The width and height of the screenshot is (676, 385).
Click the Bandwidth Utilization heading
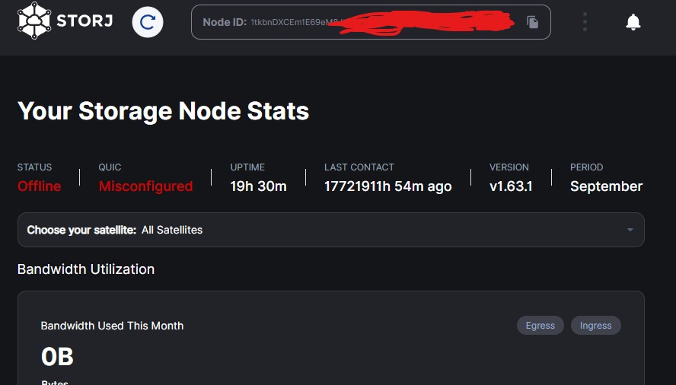point(86,269)
